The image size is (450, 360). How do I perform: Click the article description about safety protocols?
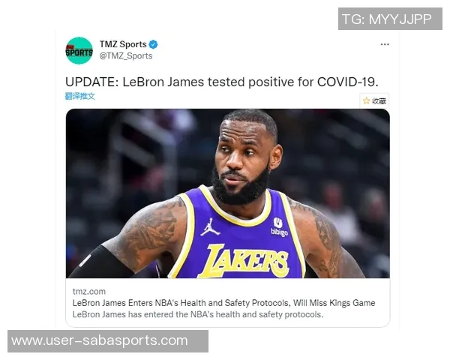(198, 314)
